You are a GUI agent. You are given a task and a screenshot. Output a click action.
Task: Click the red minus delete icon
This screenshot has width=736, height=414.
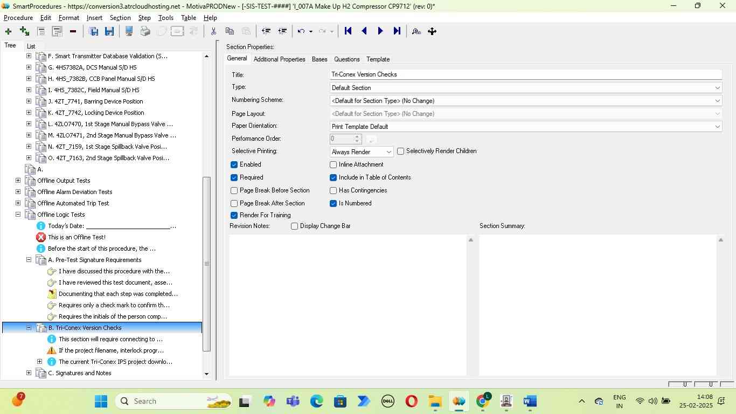point(73,31)
